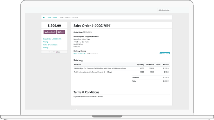Image resolution: width=214 pixels, height=120 pixels.
Task: Jump to Pricing section in sidebar
Action: pos(45,42)
